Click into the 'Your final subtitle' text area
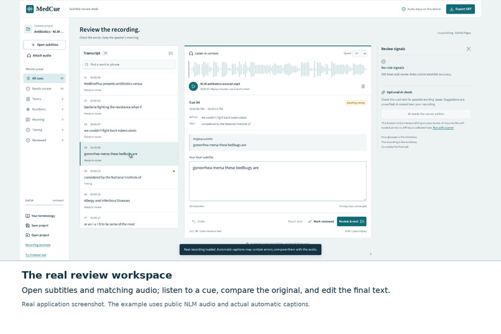 278,181
